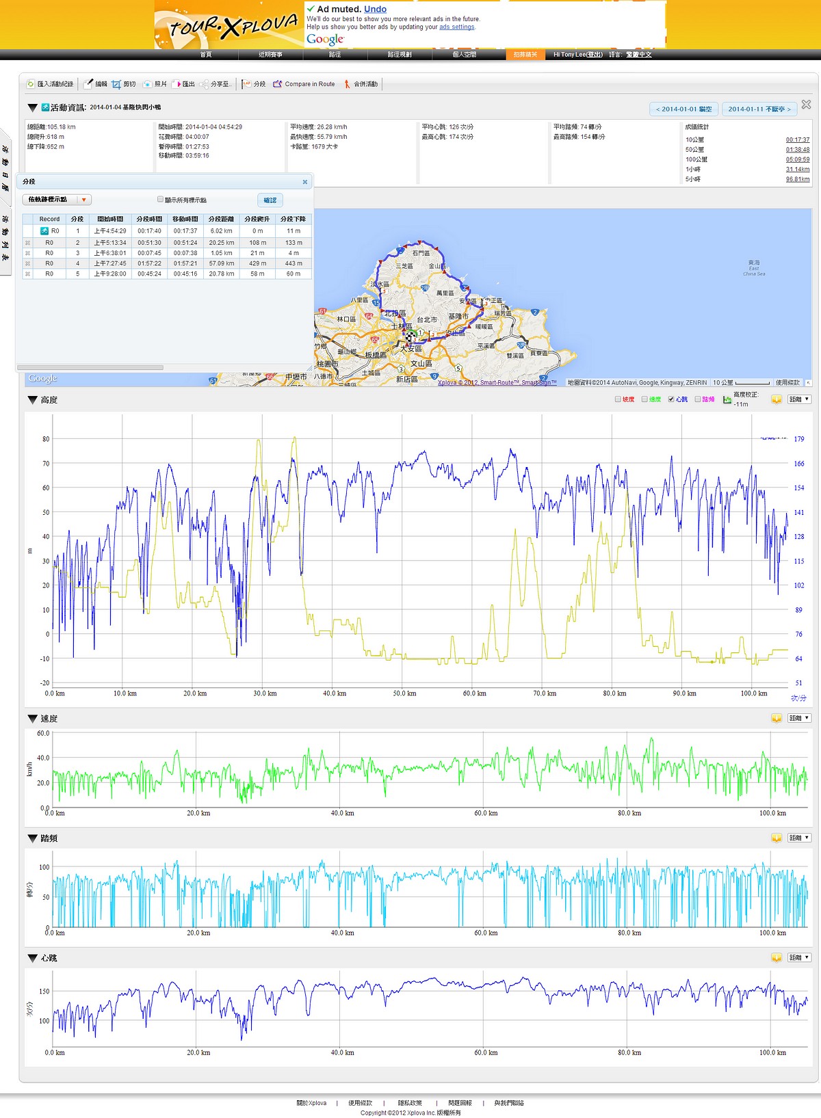Uncheck the 心跳 heart rate checkbox
Viewport: 821px width, 1118px height.
(671, 399)
